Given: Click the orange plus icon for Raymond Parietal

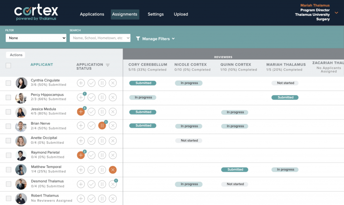Looking at the screenshot, I should pyautogui.click(x=81, y=155).
